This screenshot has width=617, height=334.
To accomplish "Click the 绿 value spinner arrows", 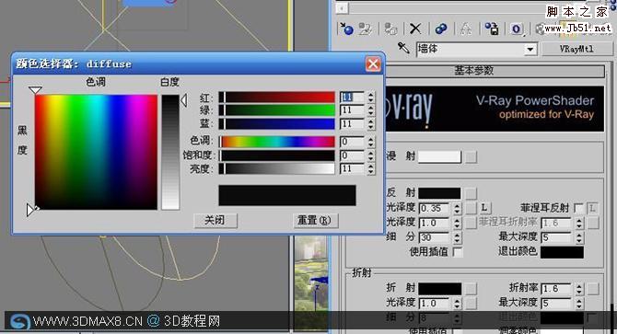I will click(371, 110).
